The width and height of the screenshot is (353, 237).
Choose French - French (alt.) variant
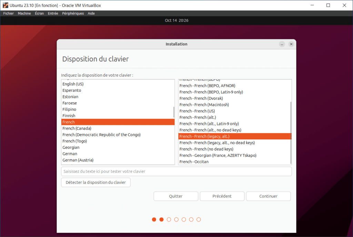tap(234, 117)
